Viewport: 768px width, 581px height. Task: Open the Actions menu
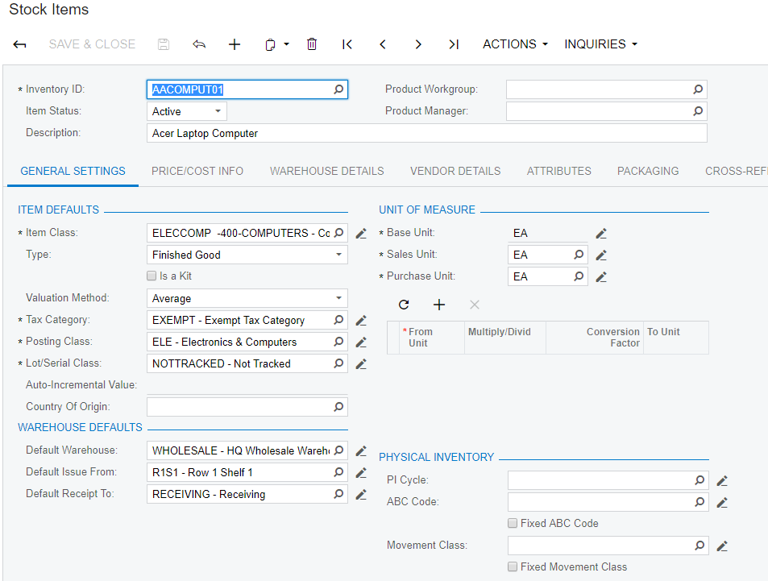[x=515, y=44]
